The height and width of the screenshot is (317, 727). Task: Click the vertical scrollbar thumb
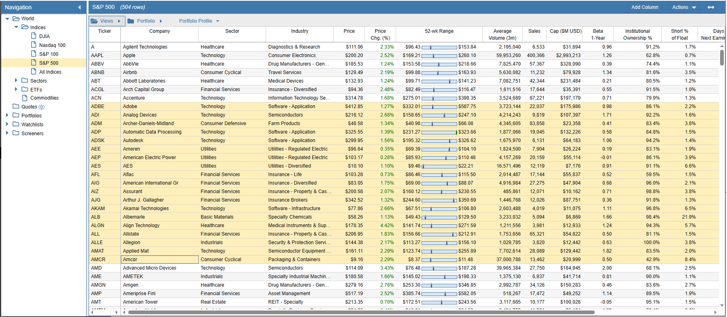click(x=722, y=57)
